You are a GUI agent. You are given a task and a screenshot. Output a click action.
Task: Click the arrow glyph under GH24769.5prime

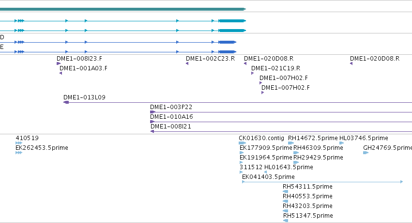tap(366, 153)
